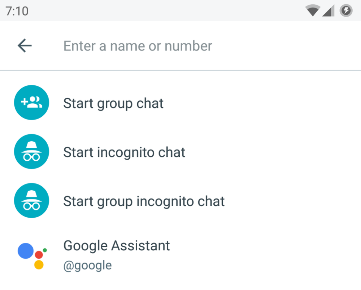361x290 pixels.
Task: Tap the Google Assistant multicolor logo
Action: tap(32, 255)
